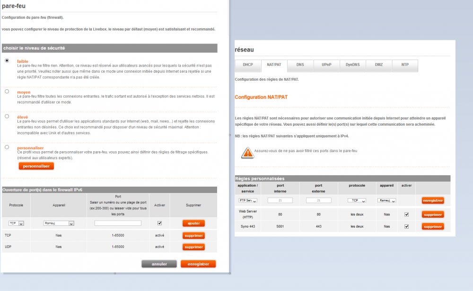Toggle activer checkbox for Syno 443 rule
Screen dimensions: 473x291
pyautogui.click(x=407, y=227)
